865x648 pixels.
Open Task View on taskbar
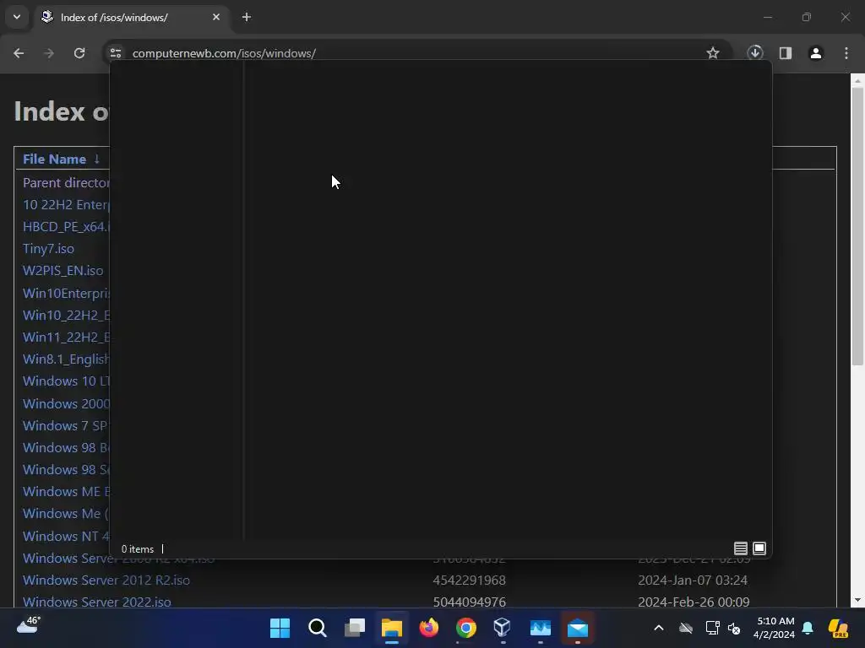[x=355, y=628]
